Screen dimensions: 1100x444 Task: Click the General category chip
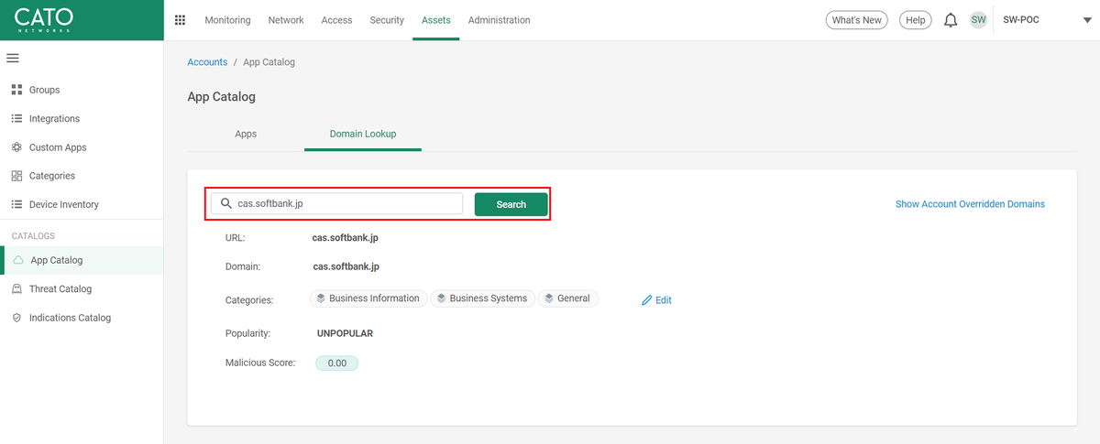pos(568,298)
